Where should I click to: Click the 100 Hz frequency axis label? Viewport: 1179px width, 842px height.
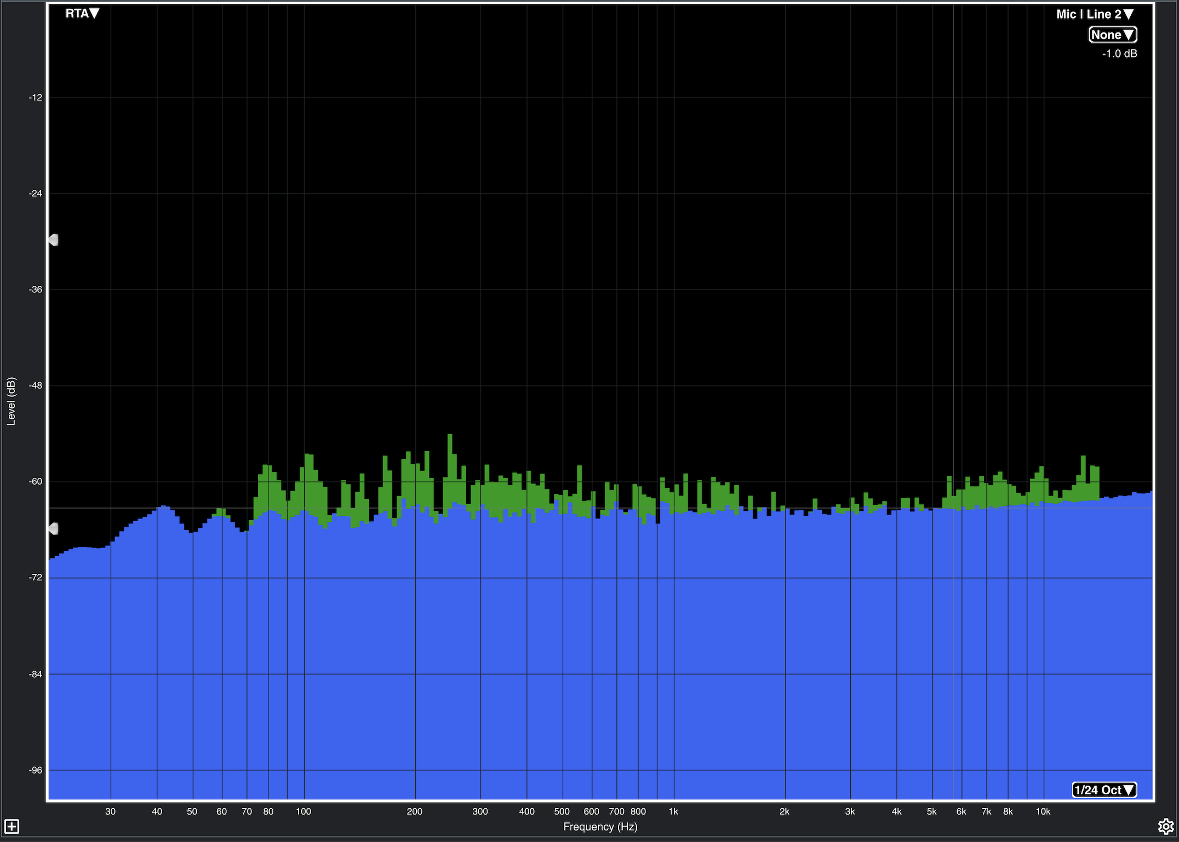(304, 811)
